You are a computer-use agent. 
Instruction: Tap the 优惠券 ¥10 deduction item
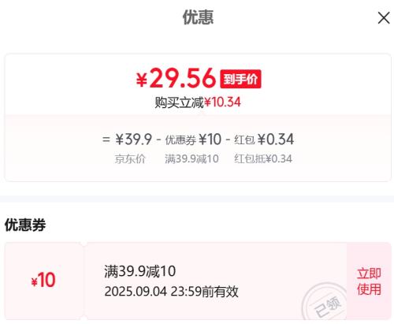pos(193,140)
